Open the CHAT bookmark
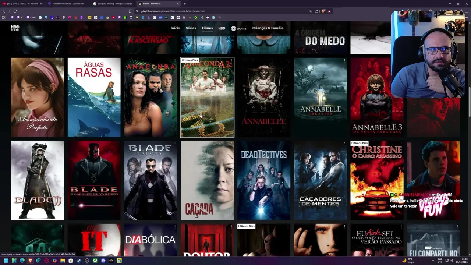471x265 pixels. click(x=31, y=17)
